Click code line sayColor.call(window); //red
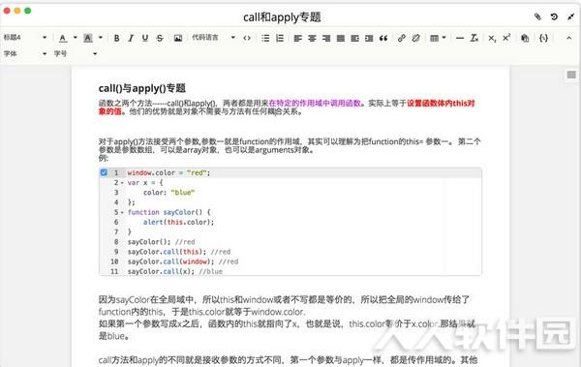The height and width of the screenshot is (367, 581). coord(183,261)
